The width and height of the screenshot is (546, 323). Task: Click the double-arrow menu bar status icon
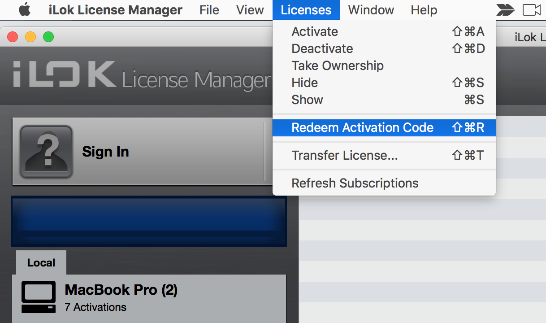pos(505,10)
